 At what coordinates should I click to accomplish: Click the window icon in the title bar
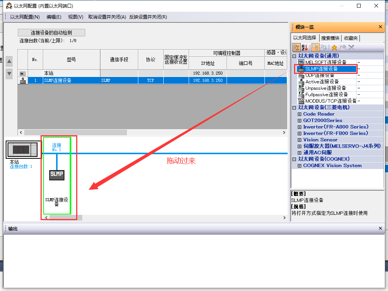pos(9,6)
